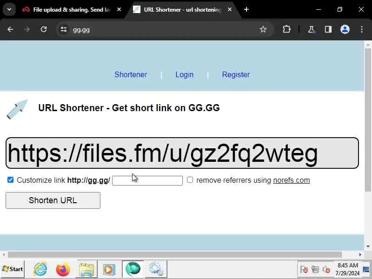The width and height of the screenshot is (372, 279).
Task: Click the long URL input field
Action: click(182, 153)
